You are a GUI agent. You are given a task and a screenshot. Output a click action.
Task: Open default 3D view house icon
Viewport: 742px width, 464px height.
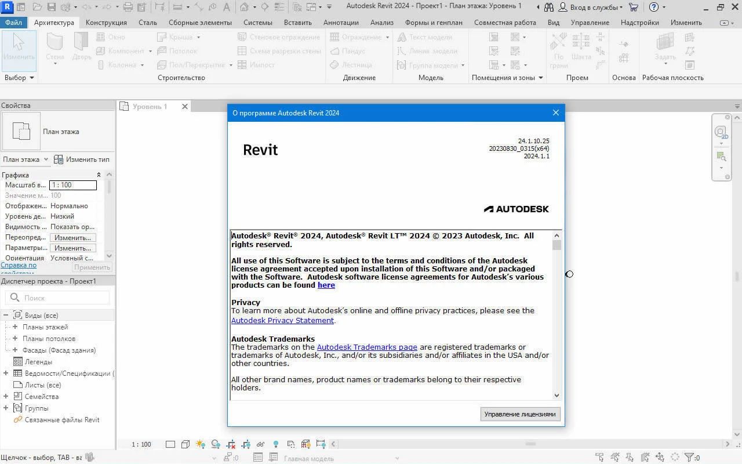(x=244, y=7)
